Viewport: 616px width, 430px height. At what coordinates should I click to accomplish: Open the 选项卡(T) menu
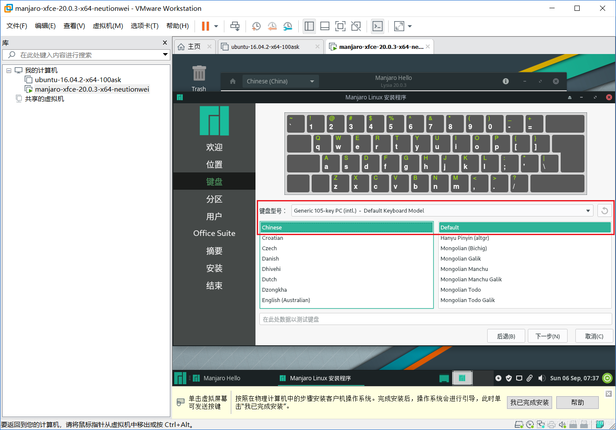(x=145, y=26)
